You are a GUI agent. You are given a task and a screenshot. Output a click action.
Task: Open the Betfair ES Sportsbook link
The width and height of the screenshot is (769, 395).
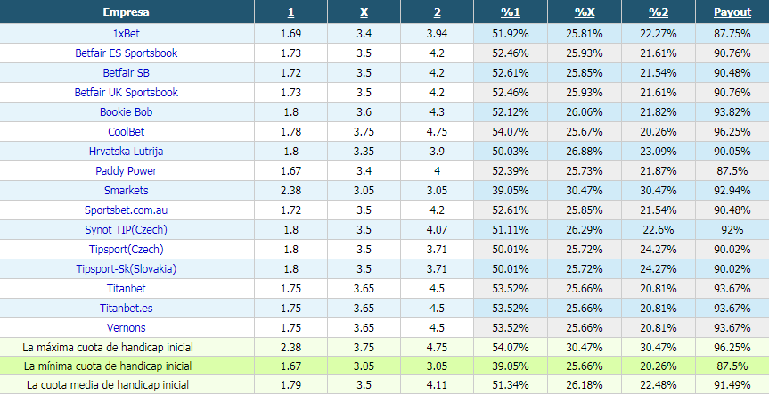126,53
